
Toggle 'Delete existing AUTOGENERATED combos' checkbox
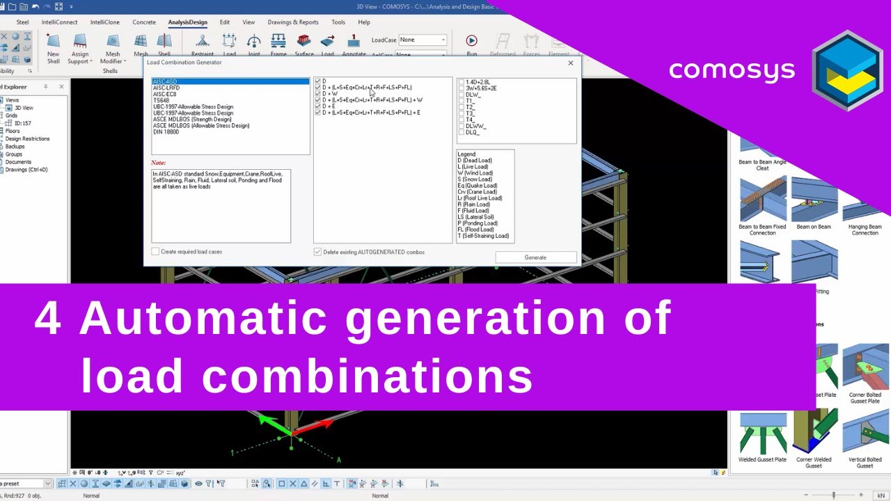(317, 252)
